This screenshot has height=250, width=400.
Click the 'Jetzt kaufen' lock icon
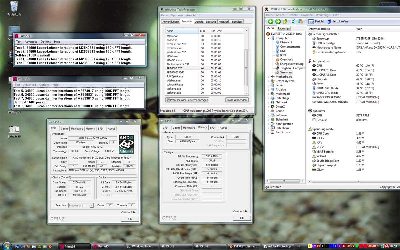(329, 21)
